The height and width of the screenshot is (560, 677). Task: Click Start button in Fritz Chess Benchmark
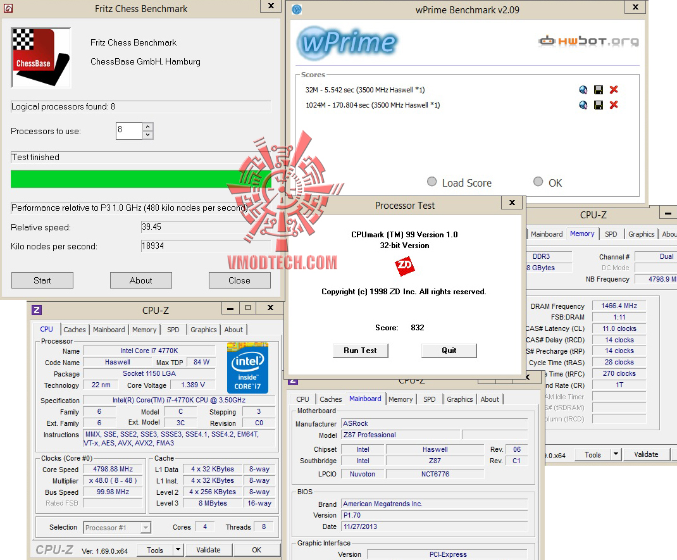coord(42,280)
